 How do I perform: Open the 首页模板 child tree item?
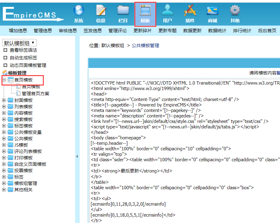(31, 87)
